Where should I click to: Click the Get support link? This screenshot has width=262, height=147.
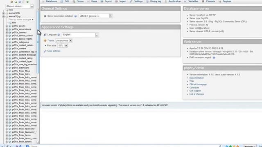click(x=195, y=91)
